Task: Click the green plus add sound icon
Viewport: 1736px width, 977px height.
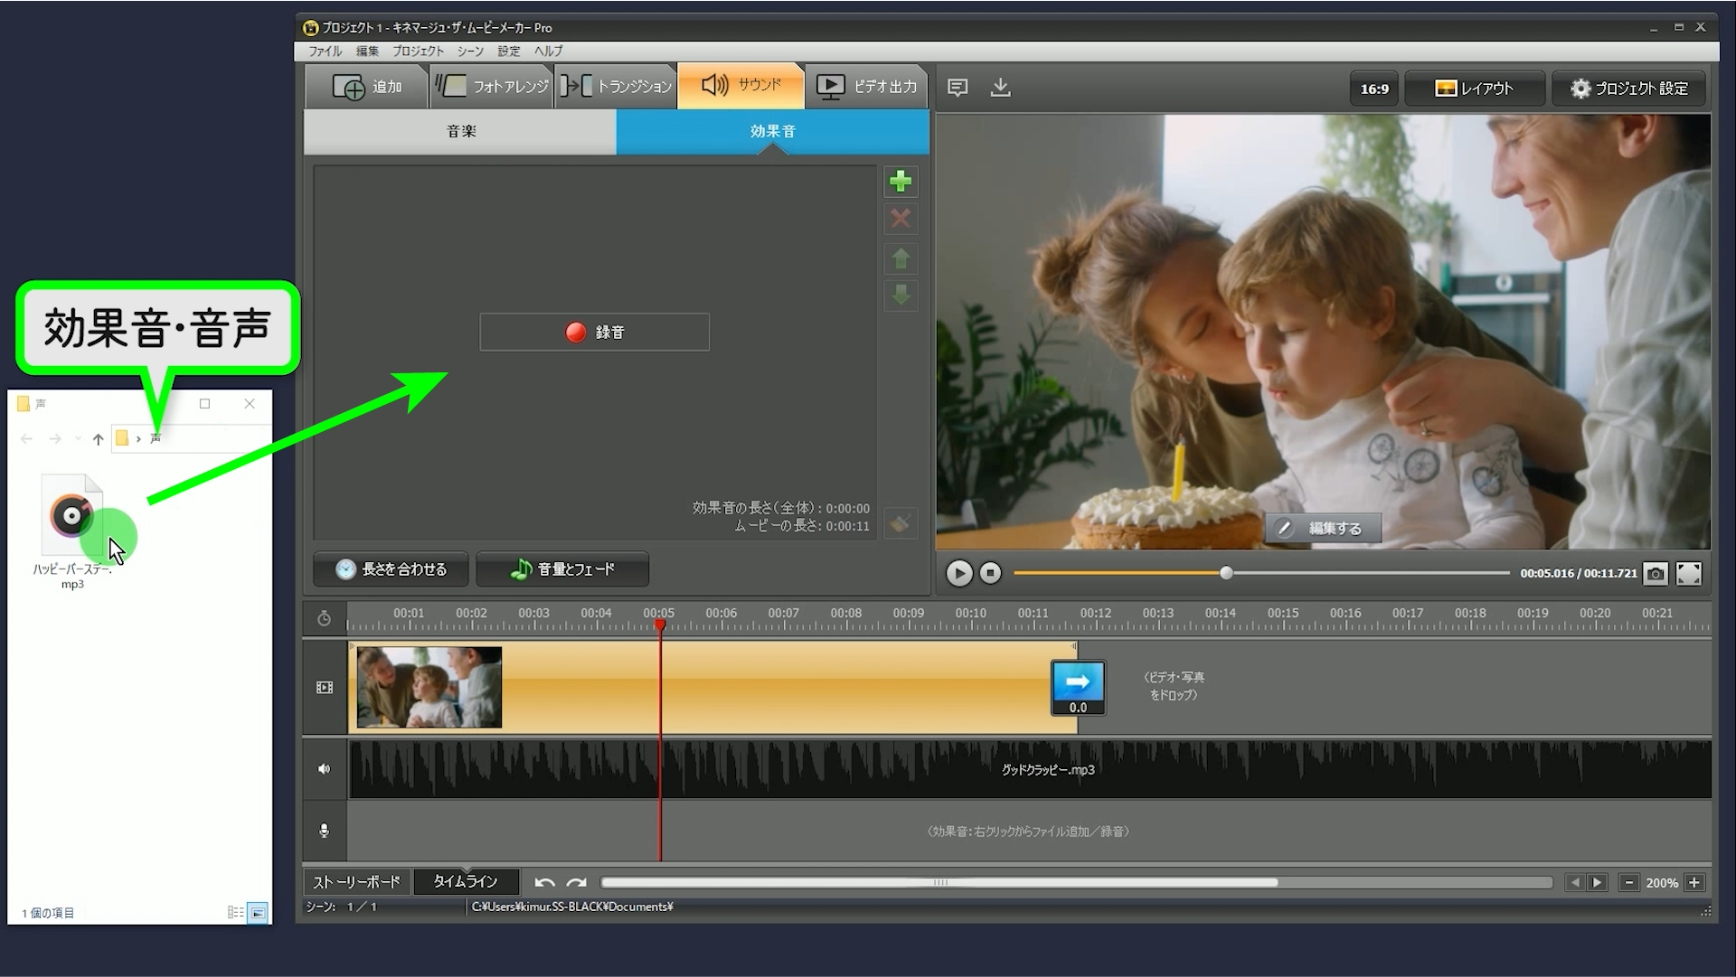Action: [x=900, y=182]
